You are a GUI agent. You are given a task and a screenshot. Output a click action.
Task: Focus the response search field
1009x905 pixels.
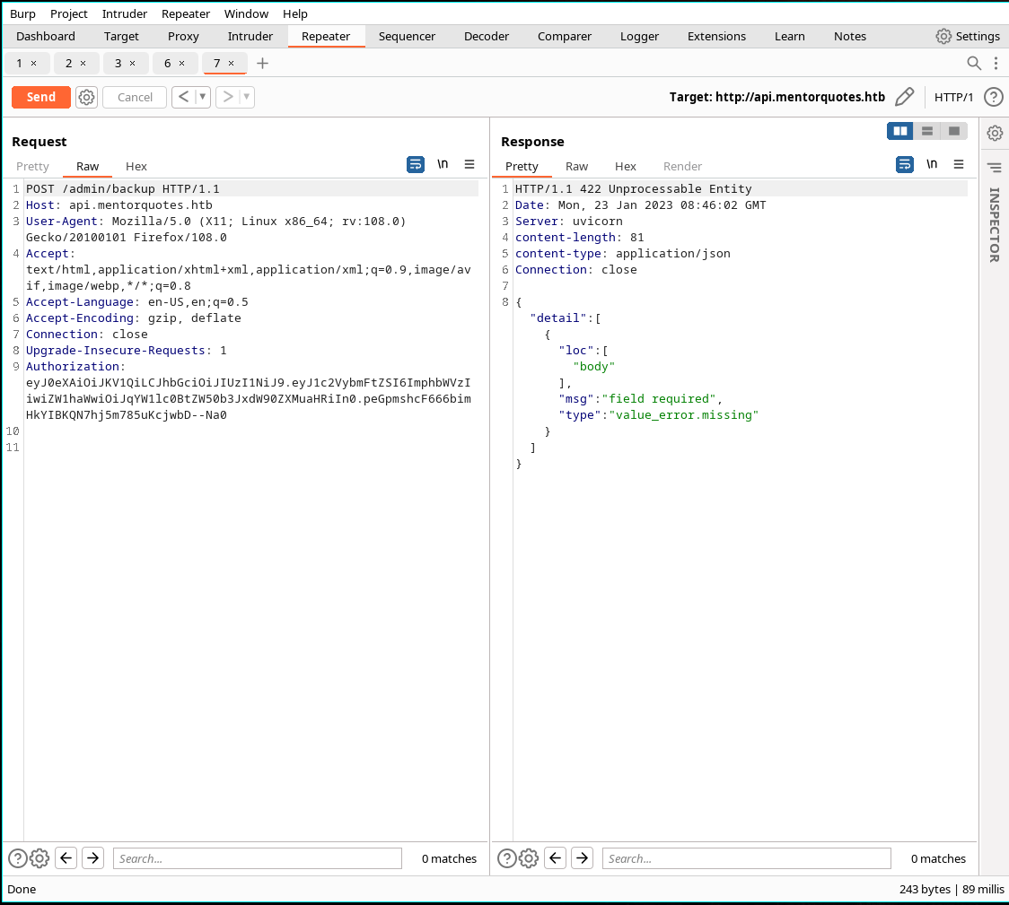click(x=747, y=858)
